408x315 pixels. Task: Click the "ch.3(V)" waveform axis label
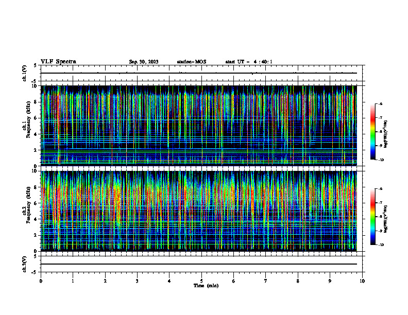coord(24,264)
